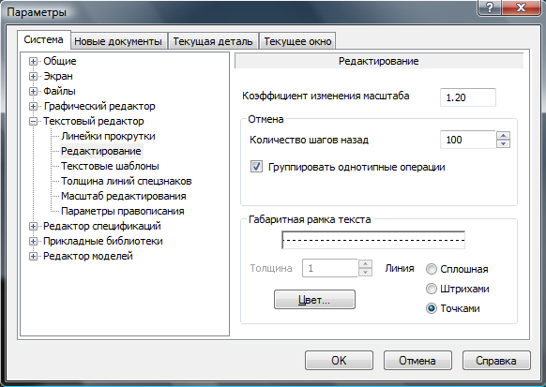
Task: Select the Редактор спецификаций label
Action: click(102, 226)
